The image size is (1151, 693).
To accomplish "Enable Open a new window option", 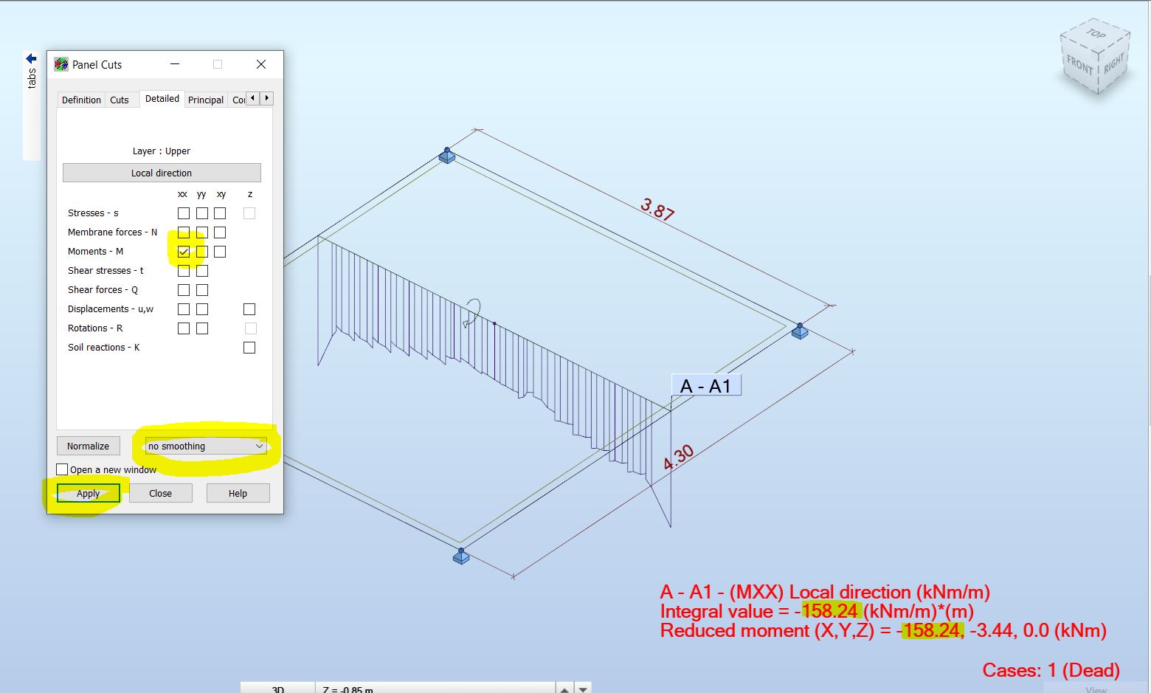I will pyautogui.click(x=62, y=469).
